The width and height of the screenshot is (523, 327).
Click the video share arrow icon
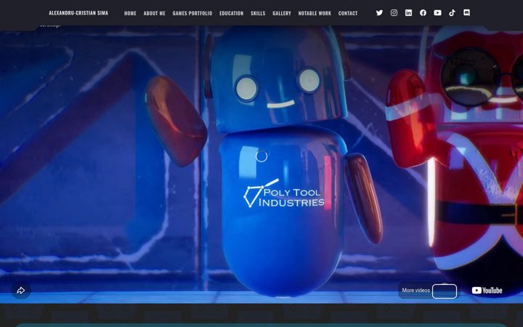click(21, 290)
